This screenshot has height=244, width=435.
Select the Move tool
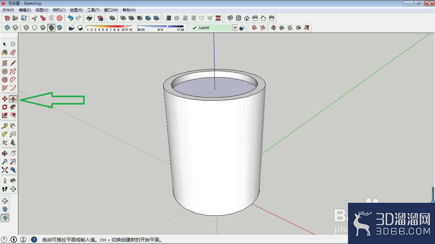pos(5,99)
